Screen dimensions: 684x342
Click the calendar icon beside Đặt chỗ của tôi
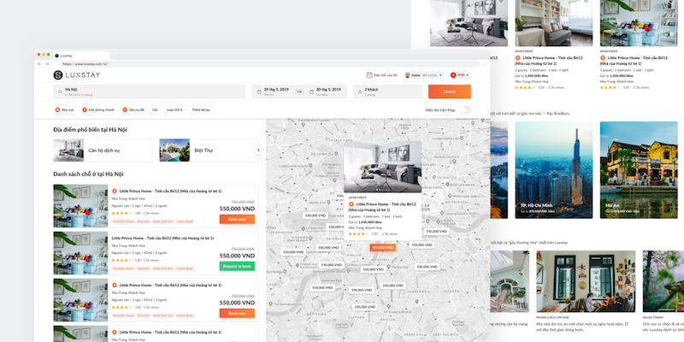369,75
